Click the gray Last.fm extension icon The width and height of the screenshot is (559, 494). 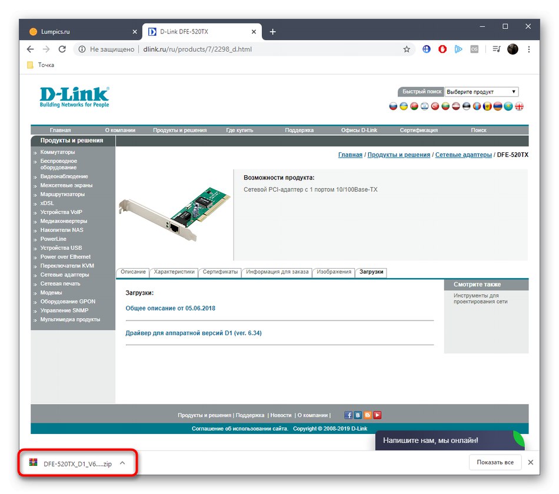point(474,49)
